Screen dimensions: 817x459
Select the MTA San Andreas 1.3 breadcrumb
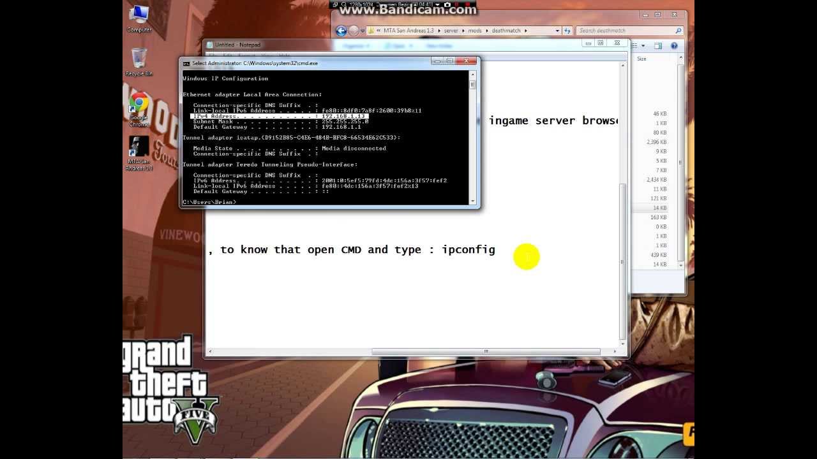click(408, 31)
